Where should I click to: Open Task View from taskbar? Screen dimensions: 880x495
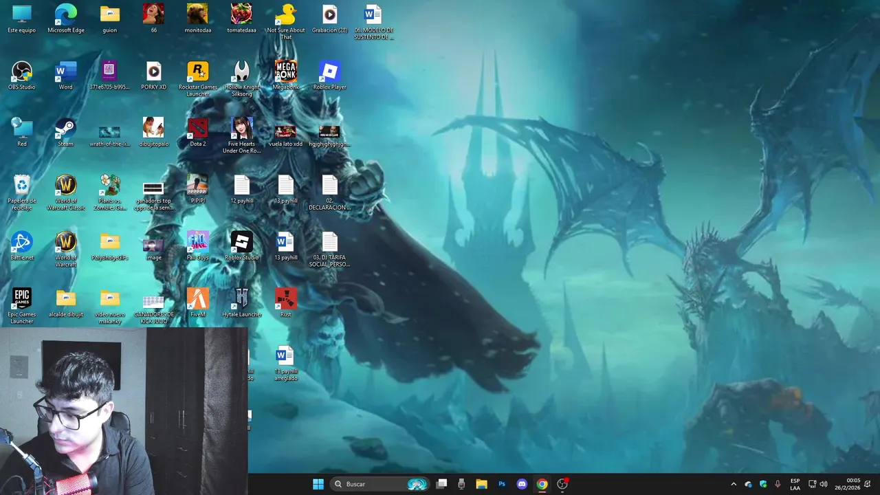[x=442, y=484]
